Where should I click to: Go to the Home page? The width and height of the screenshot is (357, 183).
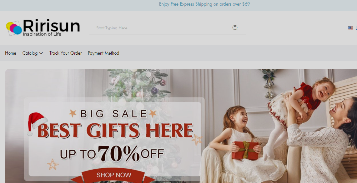[x=11, y=53]
